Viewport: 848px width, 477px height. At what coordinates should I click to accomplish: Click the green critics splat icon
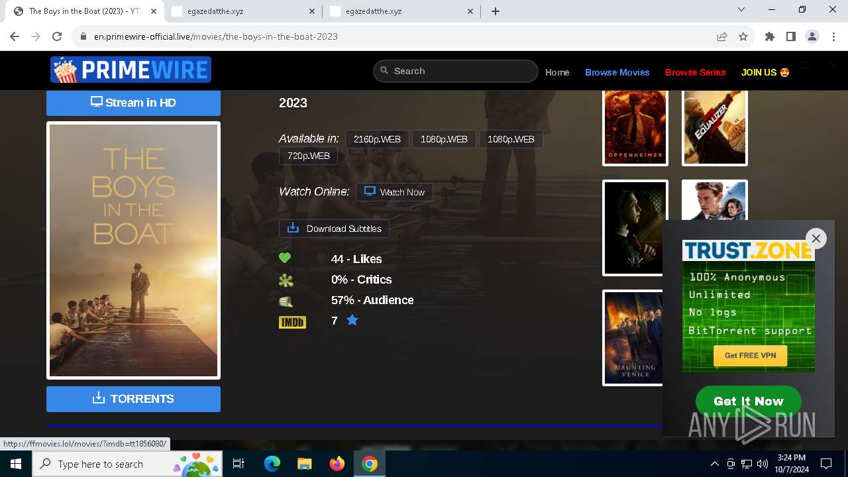click(x=286, y=280)
